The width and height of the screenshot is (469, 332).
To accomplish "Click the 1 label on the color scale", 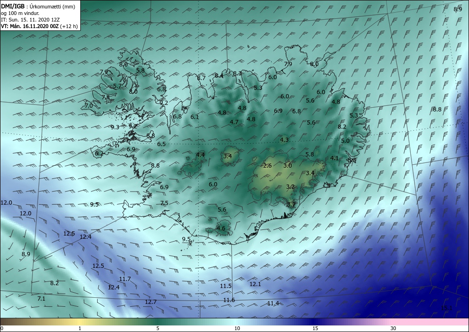I will [x=80, y=329].
